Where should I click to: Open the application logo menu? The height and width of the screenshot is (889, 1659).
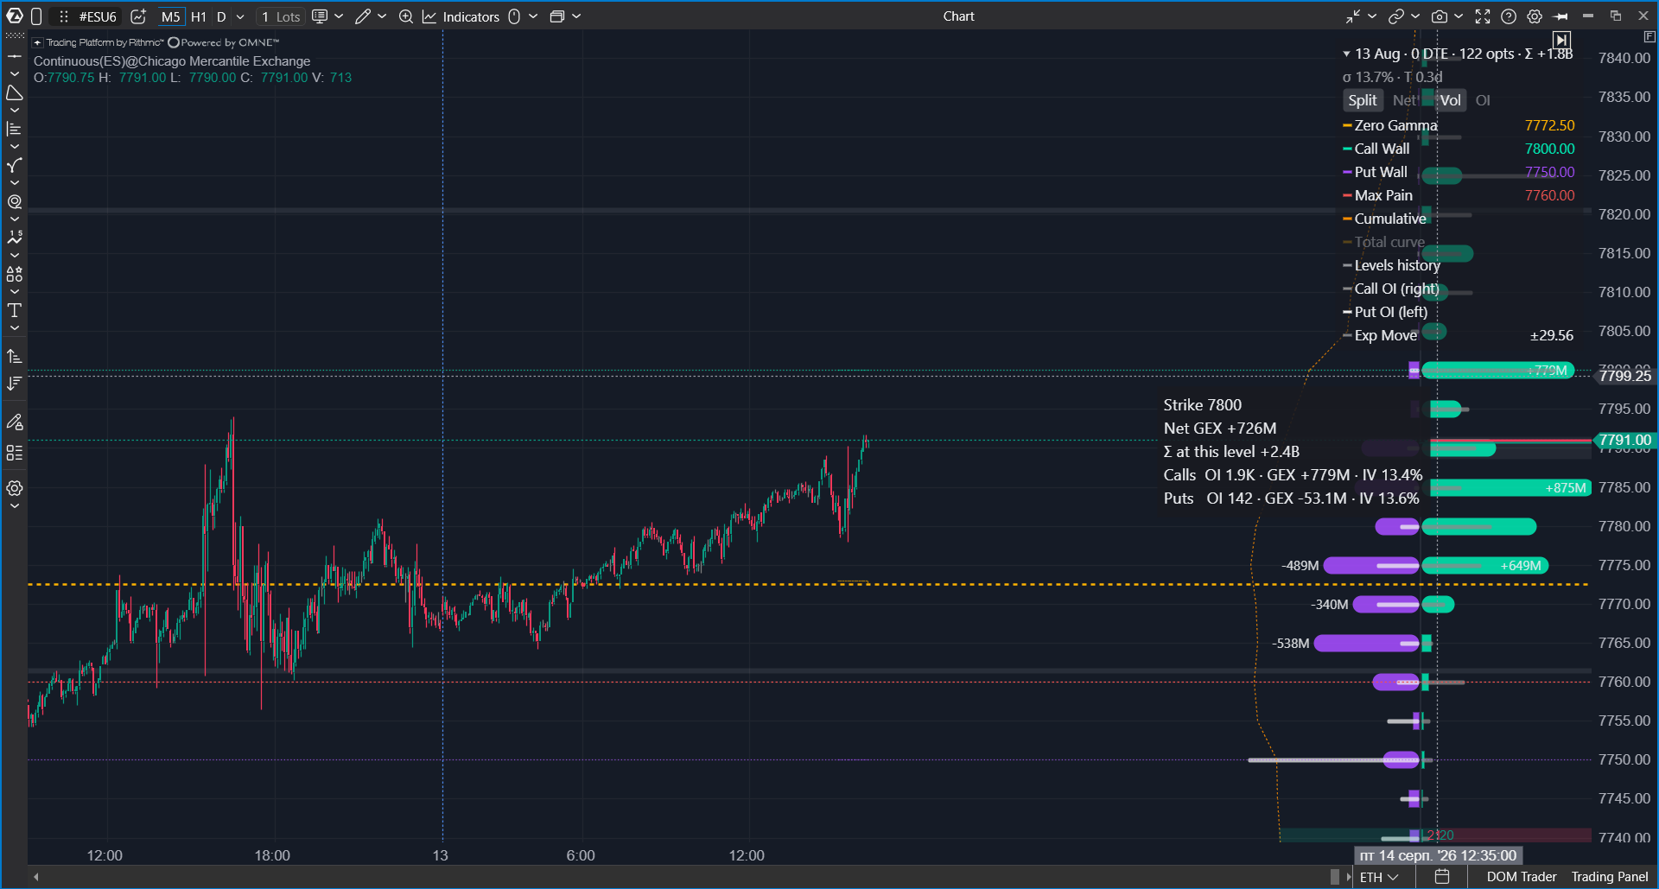tap(15, 16)
